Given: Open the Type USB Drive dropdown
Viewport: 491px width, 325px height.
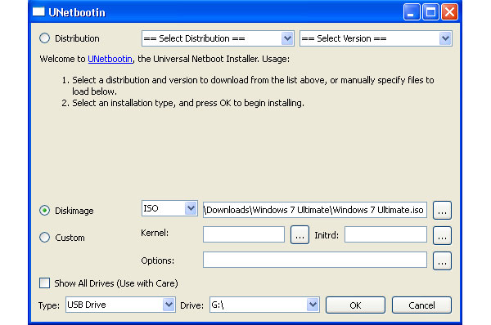Looking at the screenshot, I should click(x=120, y=305).
